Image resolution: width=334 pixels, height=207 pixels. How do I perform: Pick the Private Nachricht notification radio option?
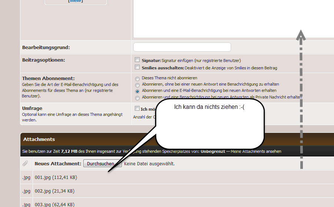click(138, 98)
